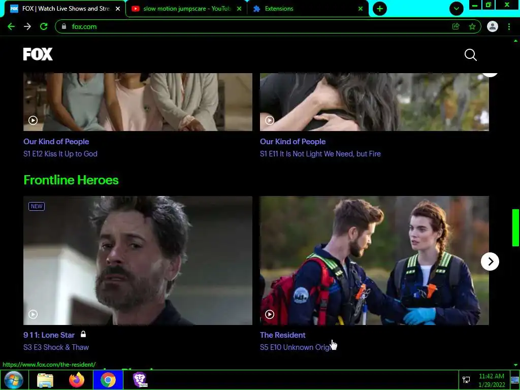Launch Firefox from the taskbar

click(77, 380)
